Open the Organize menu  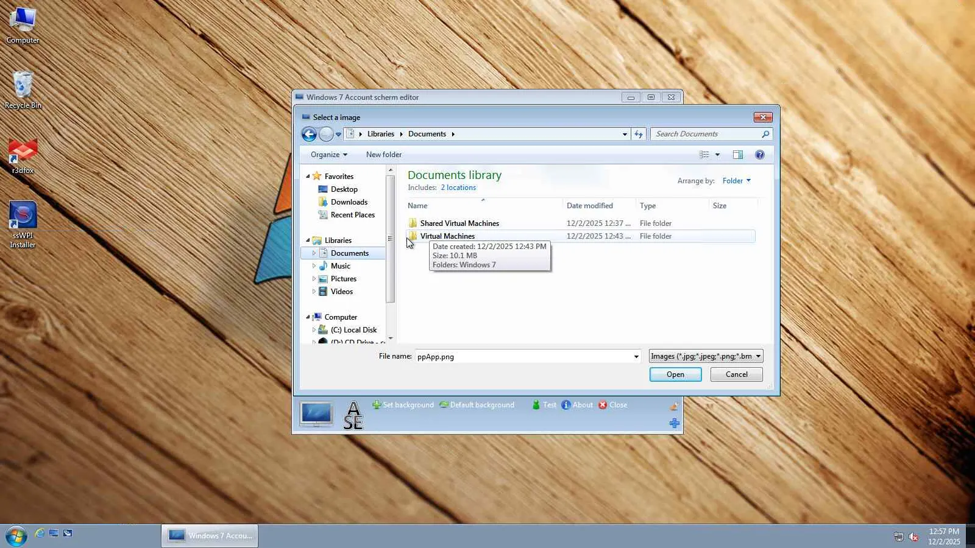[329, 155]
